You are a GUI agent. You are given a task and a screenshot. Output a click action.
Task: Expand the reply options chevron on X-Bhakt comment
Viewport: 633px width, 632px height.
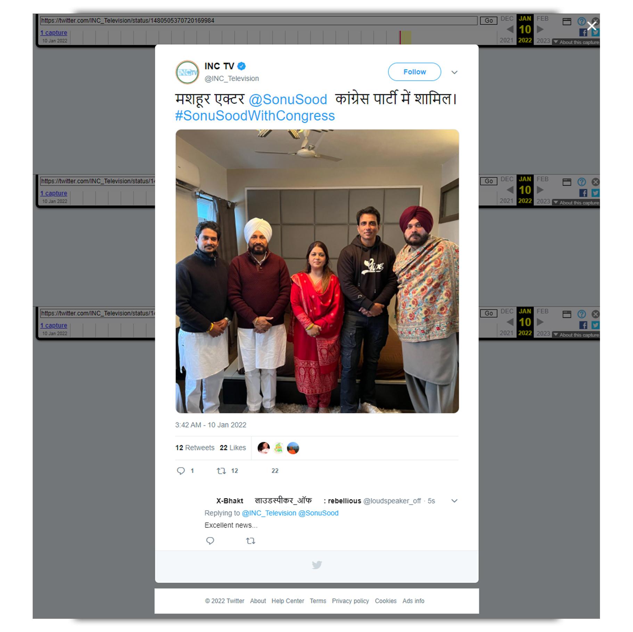454,501
